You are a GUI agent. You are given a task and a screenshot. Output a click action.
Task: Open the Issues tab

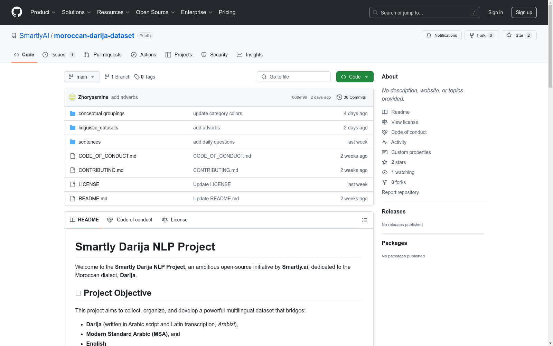coord(59,55)
